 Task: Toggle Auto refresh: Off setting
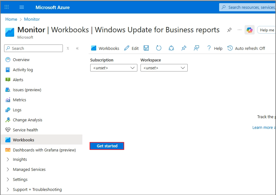pyautogui.click(x=246, y=48)
